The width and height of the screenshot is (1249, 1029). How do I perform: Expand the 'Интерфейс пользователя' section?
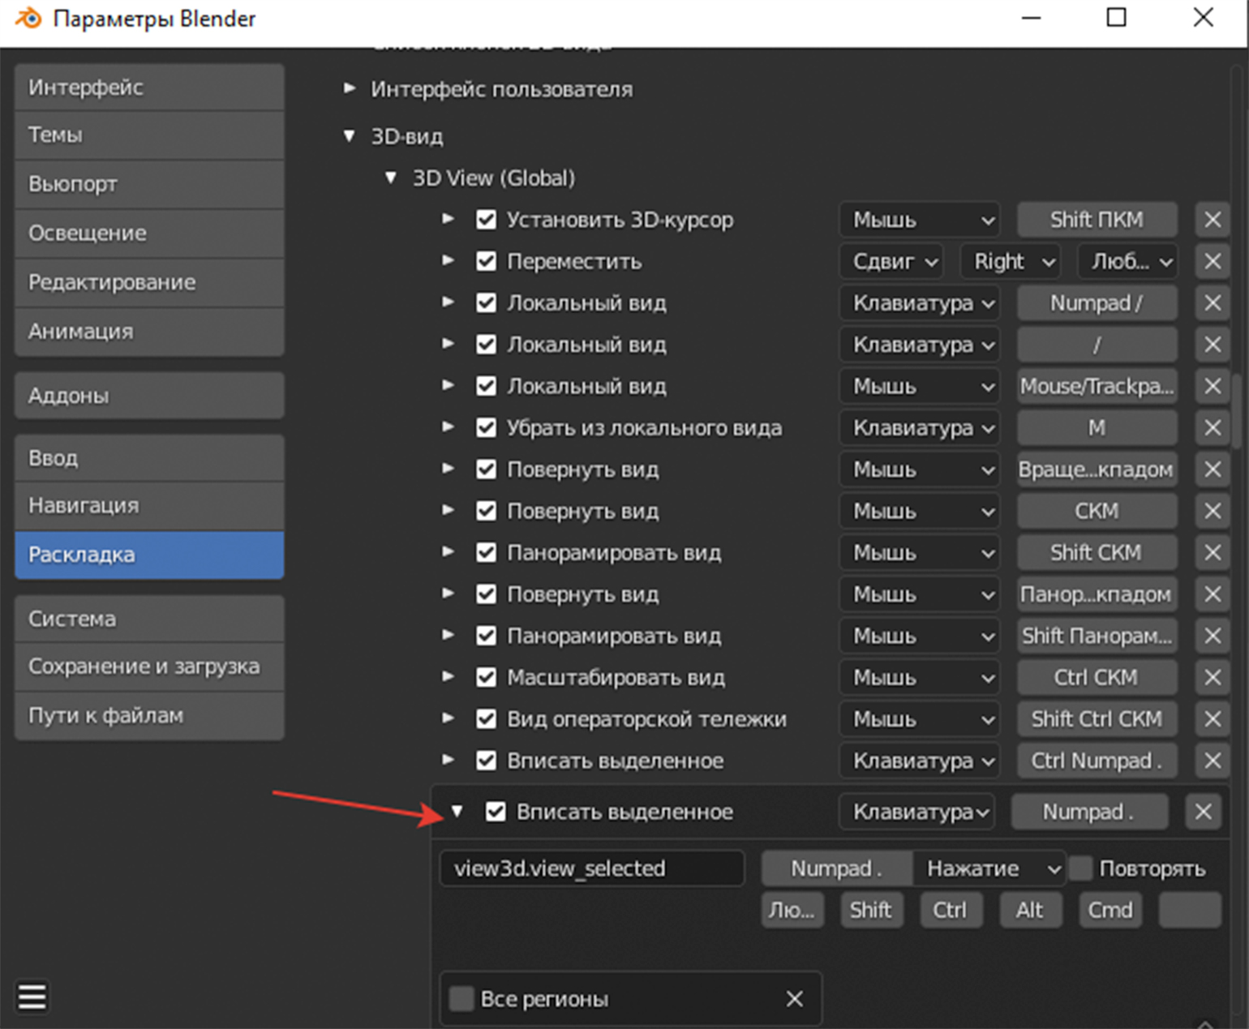[350, 88]
